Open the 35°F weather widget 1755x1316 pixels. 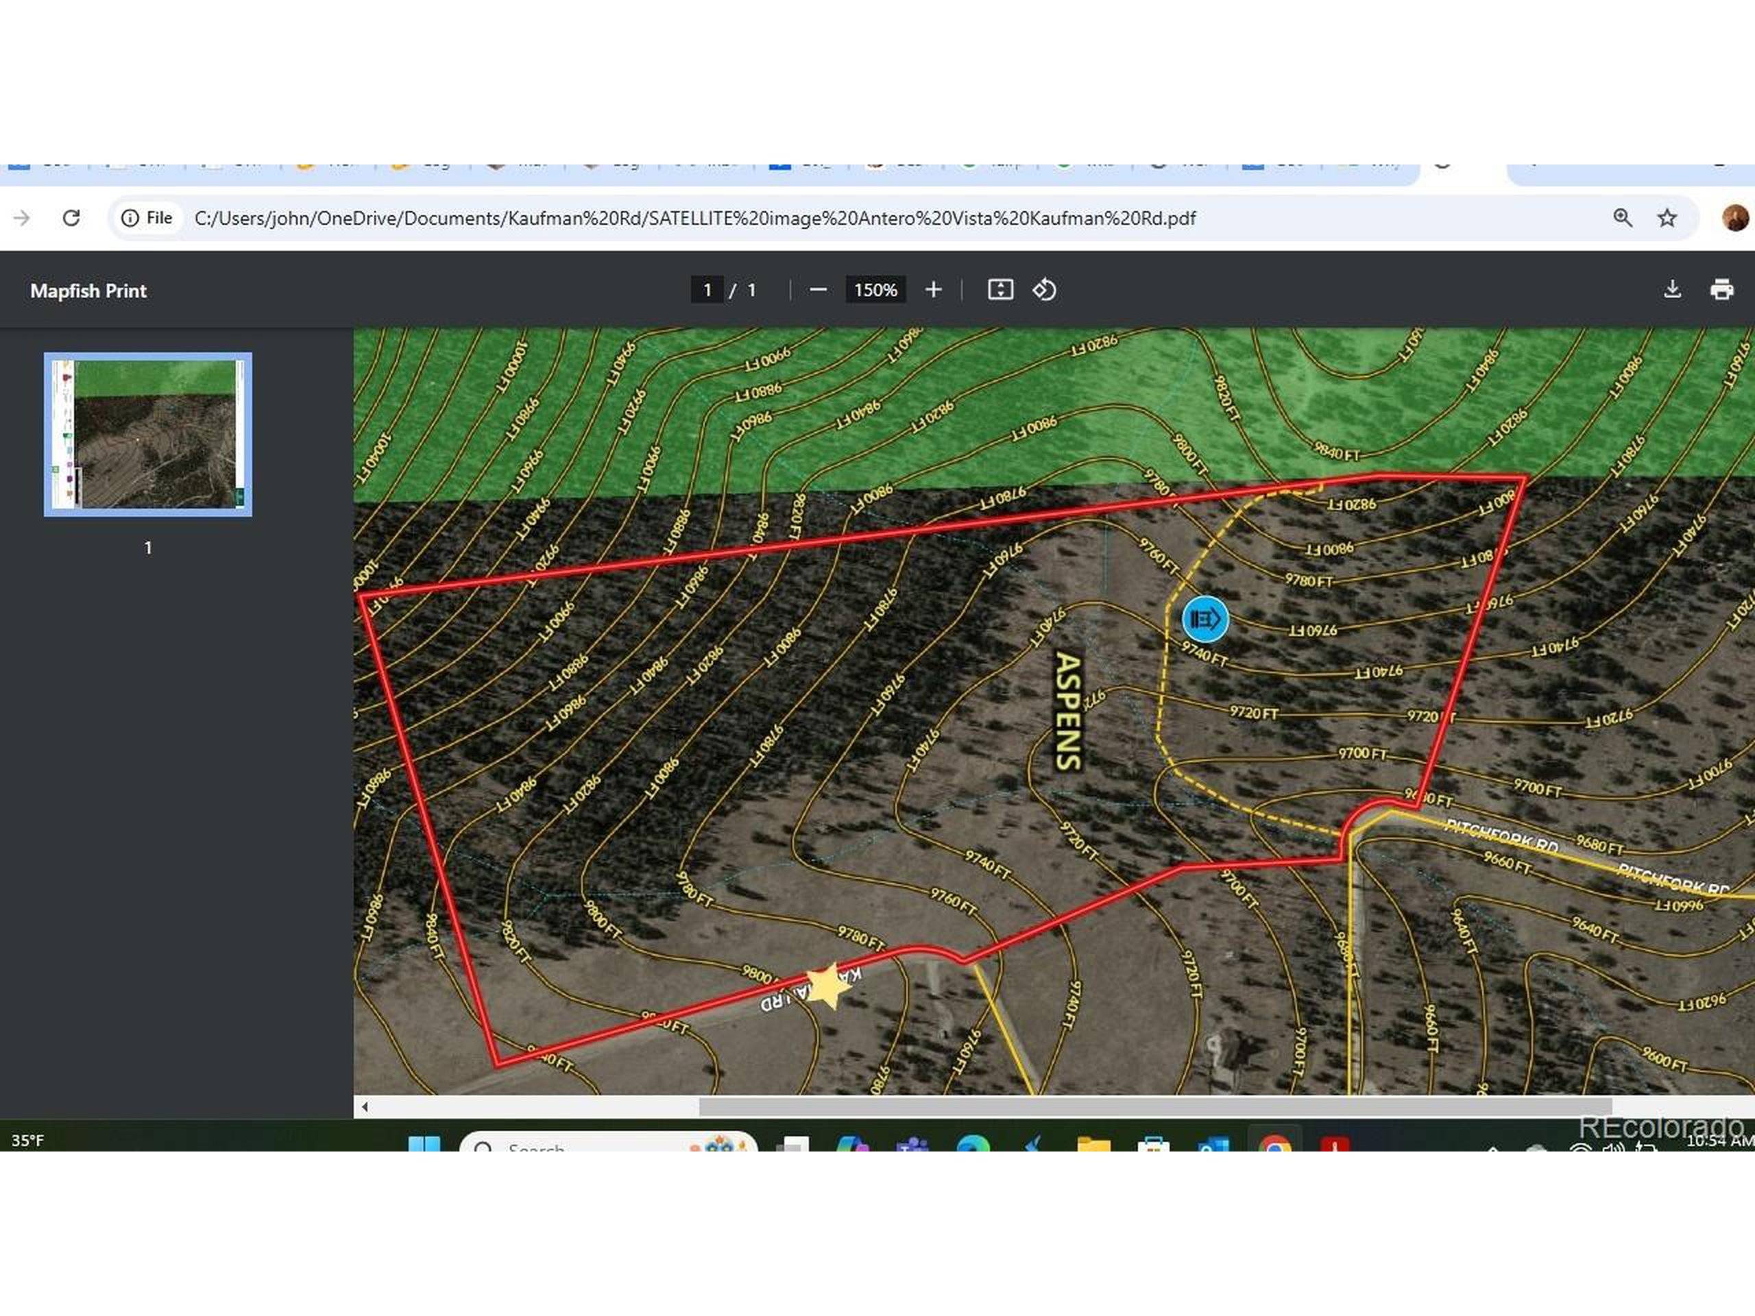[28, 1141]
